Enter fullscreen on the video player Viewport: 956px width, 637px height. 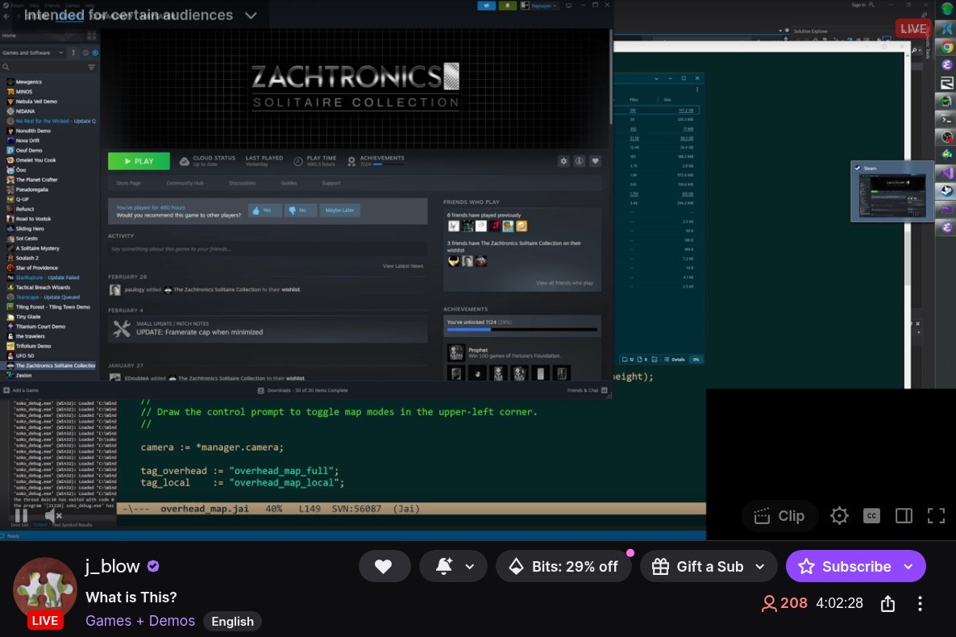click(936, 516)
